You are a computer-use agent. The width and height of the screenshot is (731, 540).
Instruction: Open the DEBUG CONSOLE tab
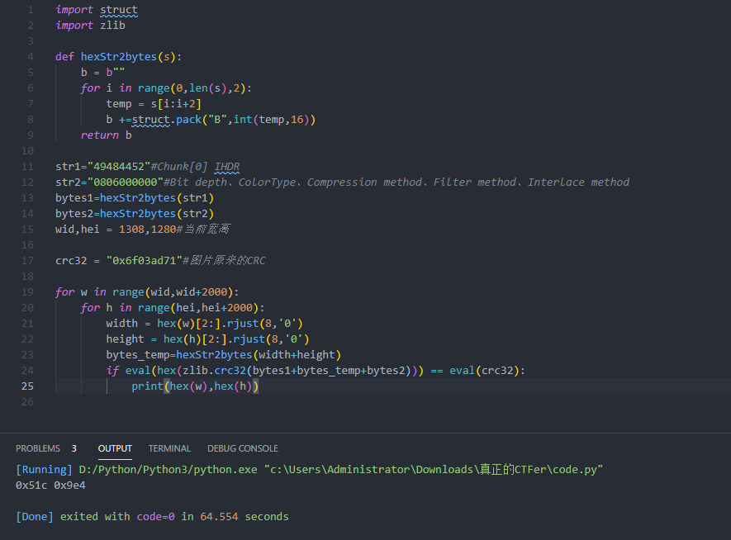(x=242, y=448)
